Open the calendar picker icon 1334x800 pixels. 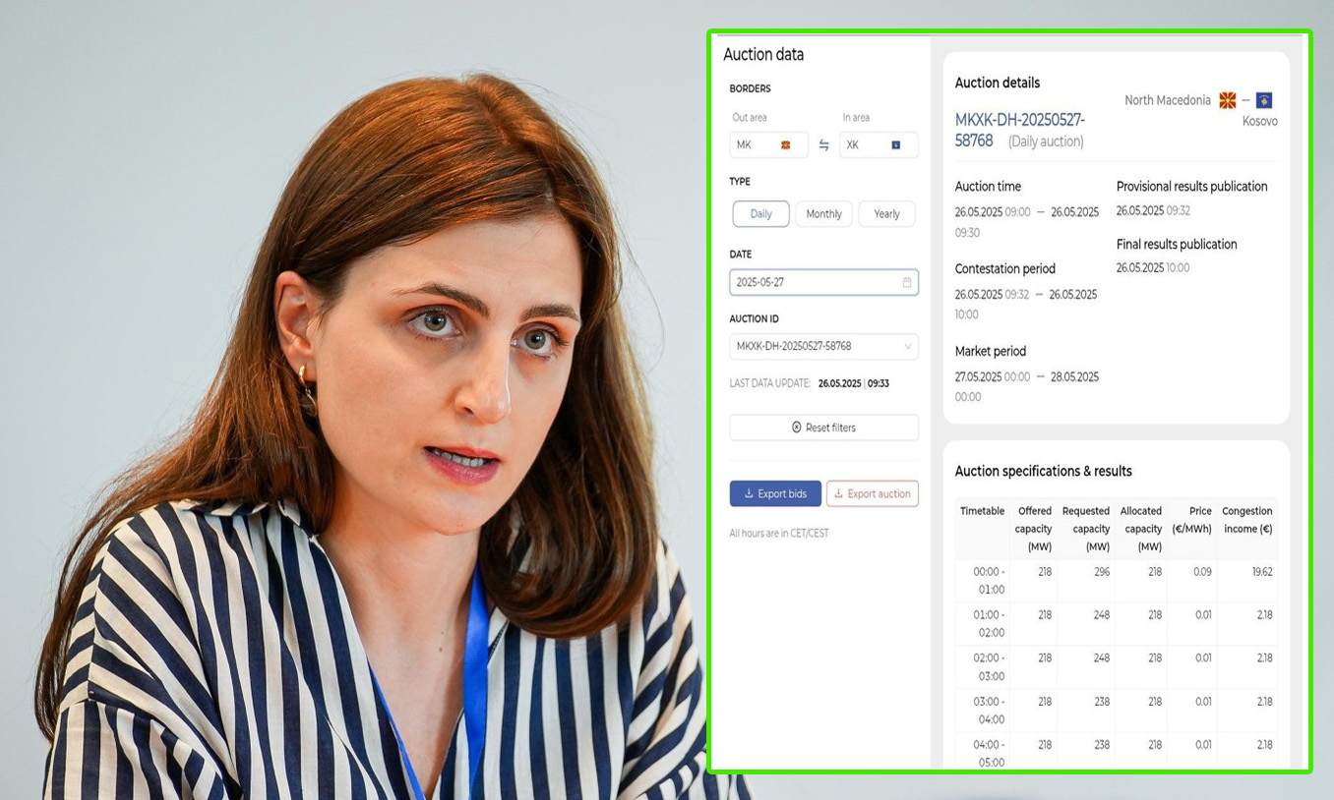coord(907,282)
